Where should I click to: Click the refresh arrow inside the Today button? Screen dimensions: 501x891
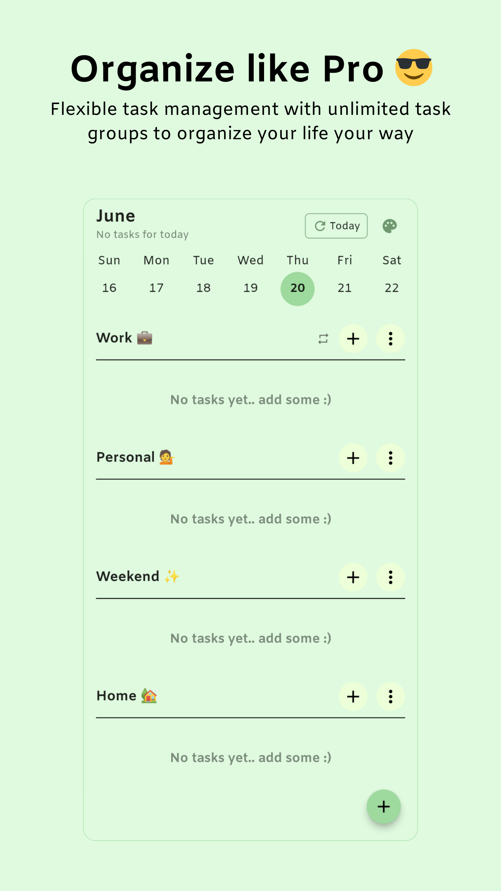320,226
